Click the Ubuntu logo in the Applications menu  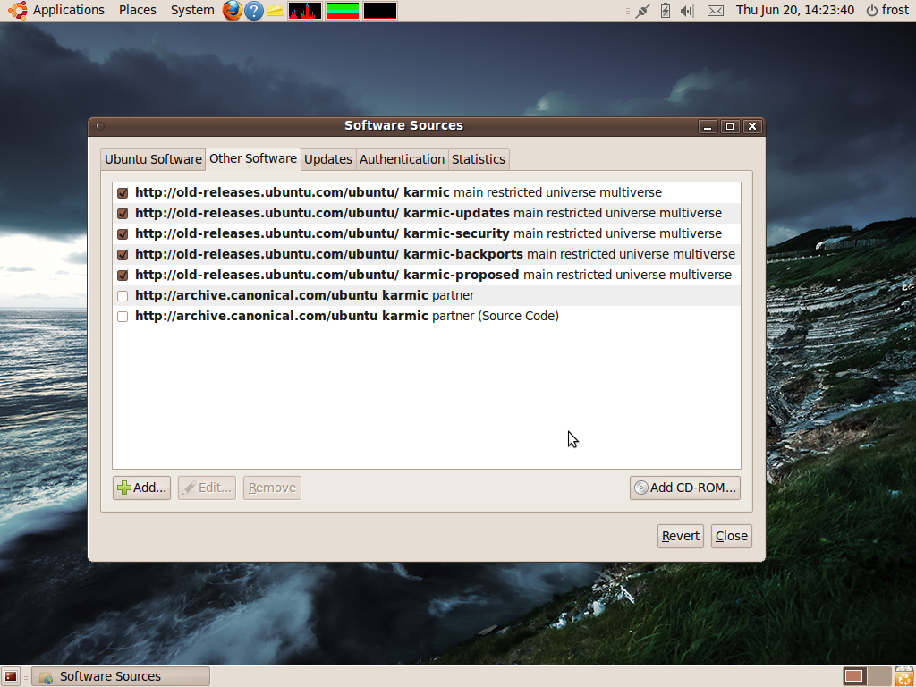18,11
